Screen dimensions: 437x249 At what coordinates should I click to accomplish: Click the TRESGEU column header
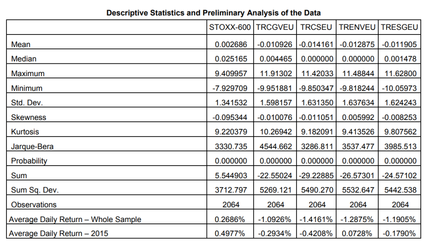pos(399,27)
